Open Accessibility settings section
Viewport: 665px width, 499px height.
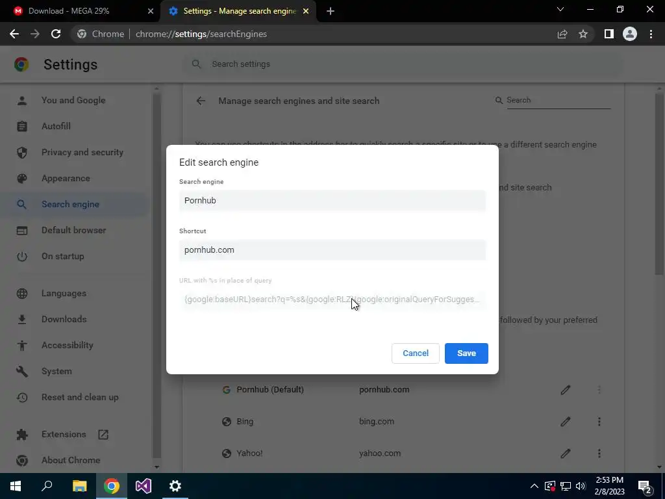pyautogui.click(x=67, y=345)
